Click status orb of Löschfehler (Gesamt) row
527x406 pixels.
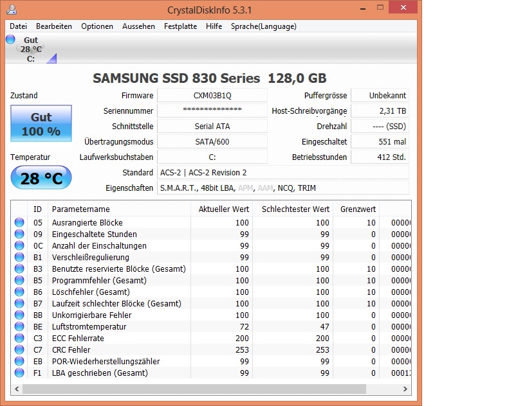coord(19,292)
